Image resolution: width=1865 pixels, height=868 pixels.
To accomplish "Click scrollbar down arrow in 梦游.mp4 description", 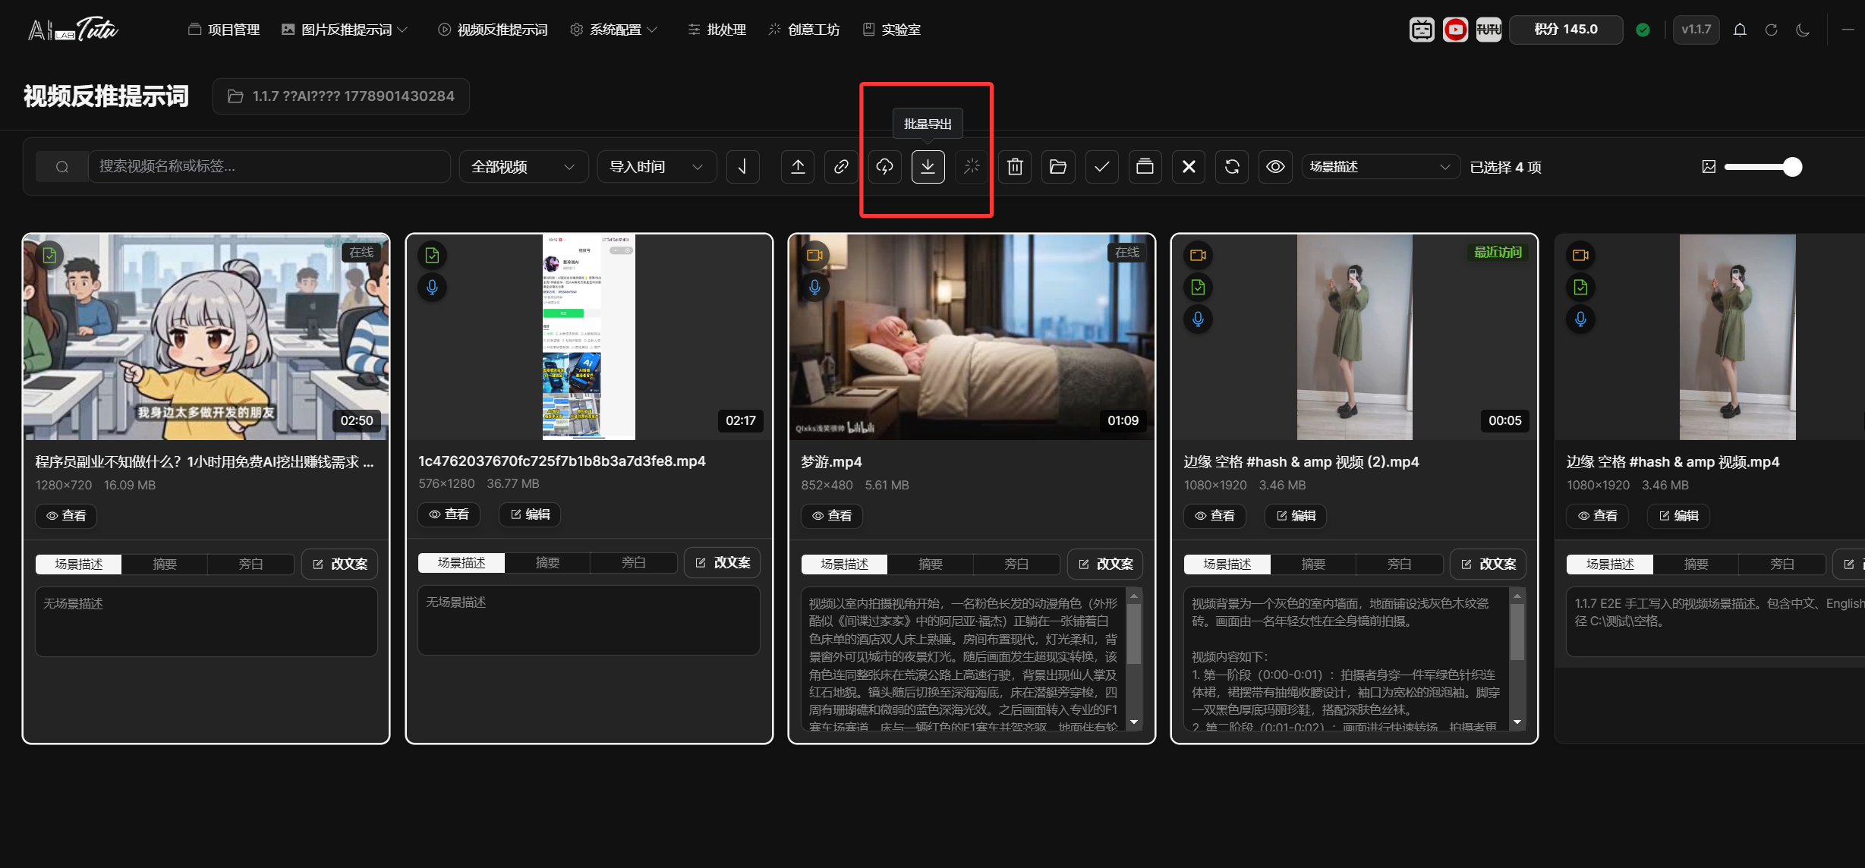I will coord(1134,722).
